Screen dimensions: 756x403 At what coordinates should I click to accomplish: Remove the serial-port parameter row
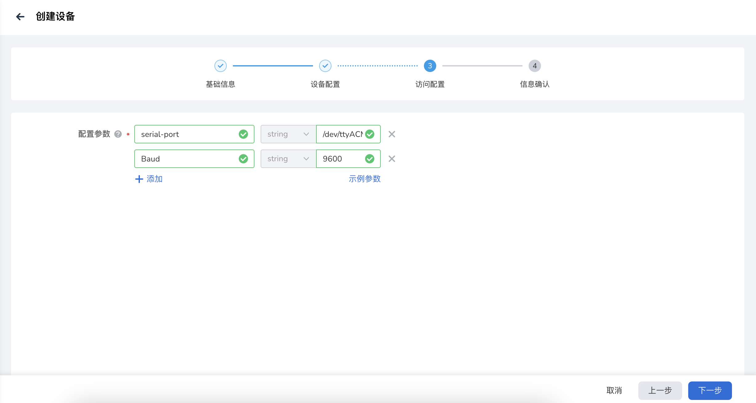[392, 134]
